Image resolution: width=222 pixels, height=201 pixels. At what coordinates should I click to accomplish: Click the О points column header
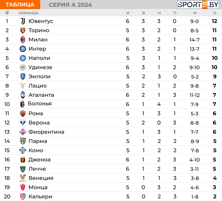point(215,13)
